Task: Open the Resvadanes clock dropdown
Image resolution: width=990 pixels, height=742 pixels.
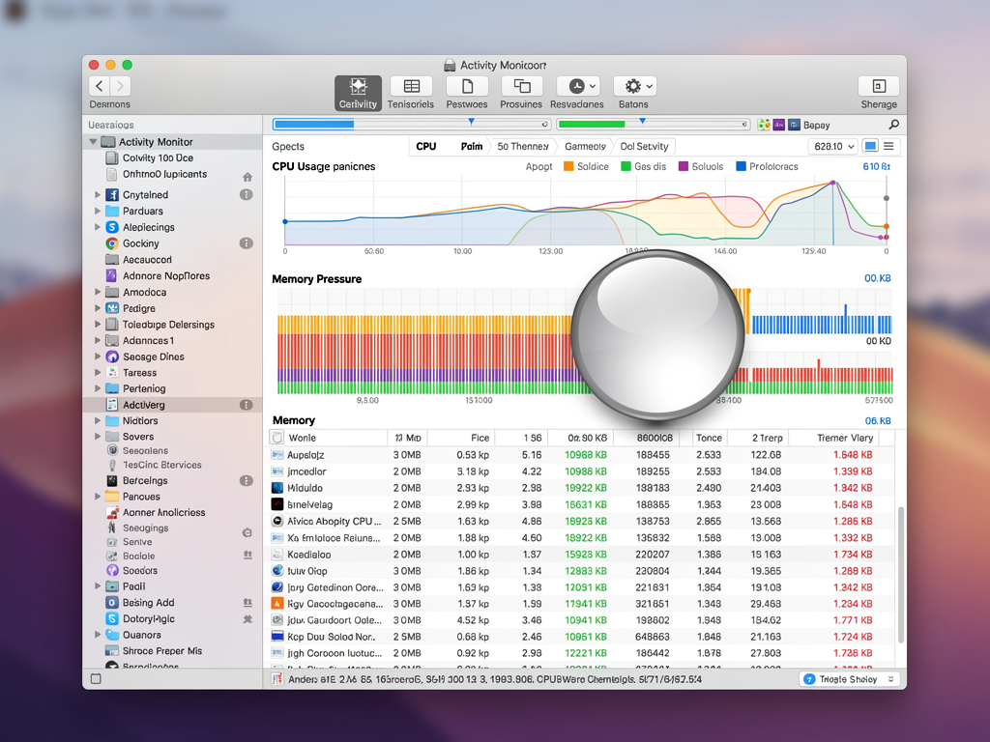Action: tap(577, 86)
